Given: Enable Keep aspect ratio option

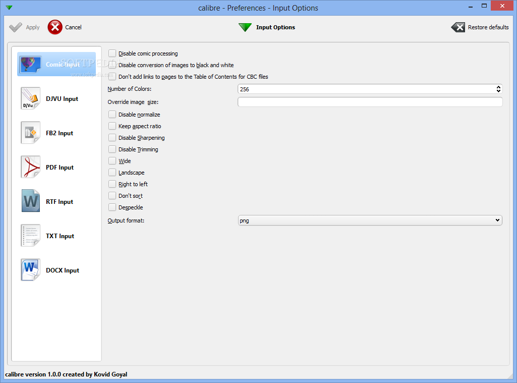Looking at the screenshot, I should click(112, 126).
